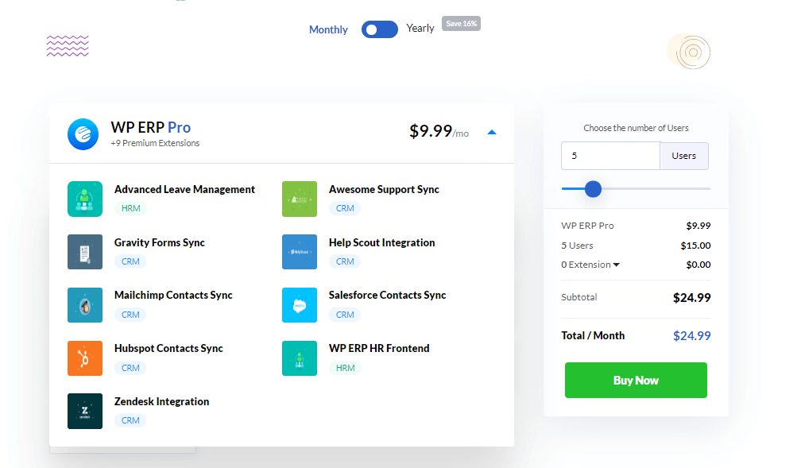The image size is (801, 468).
Task: Click the WP ERP HR Frontend title
Action: tap(379, 349)
